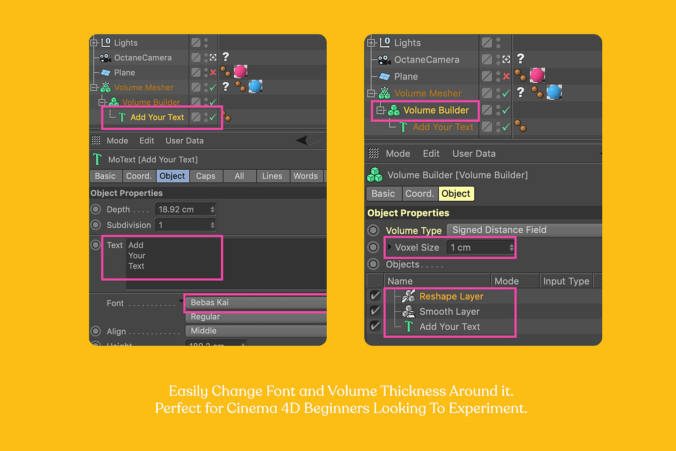
Task: Toggle the green check on left Volume Mesher row
Action: coord(213,87)
